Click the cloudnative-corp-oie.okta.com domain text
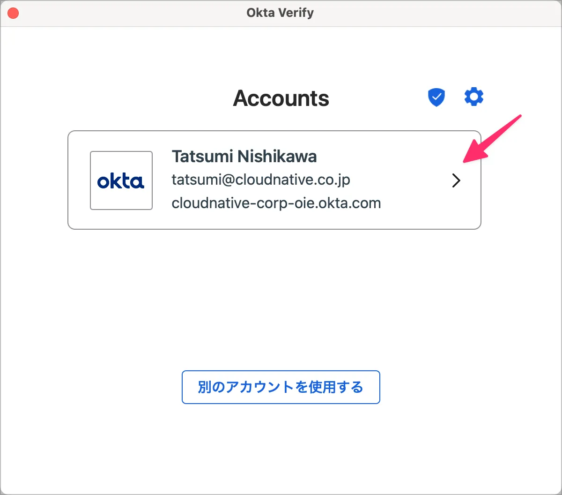The image size is (562, 495). point(276,203)
